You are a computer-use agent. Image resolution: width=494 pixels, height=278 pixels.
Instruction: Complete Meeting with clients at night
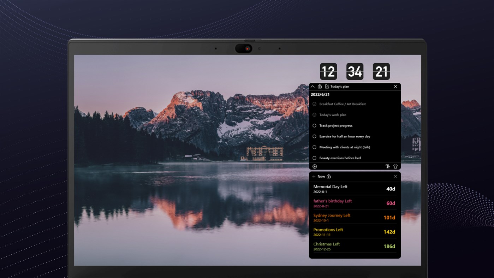click(x=314, y=147)
